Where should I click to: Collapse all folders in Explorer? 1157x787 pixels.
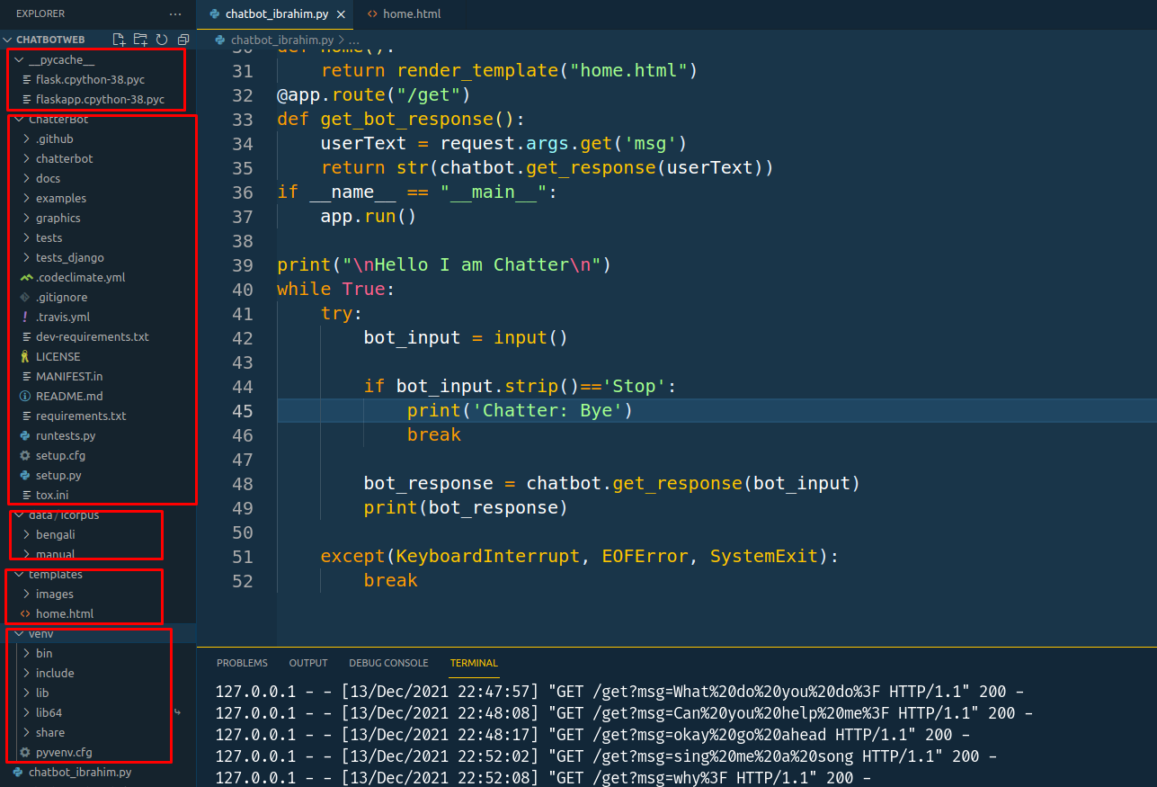click(x=183, y=40)
